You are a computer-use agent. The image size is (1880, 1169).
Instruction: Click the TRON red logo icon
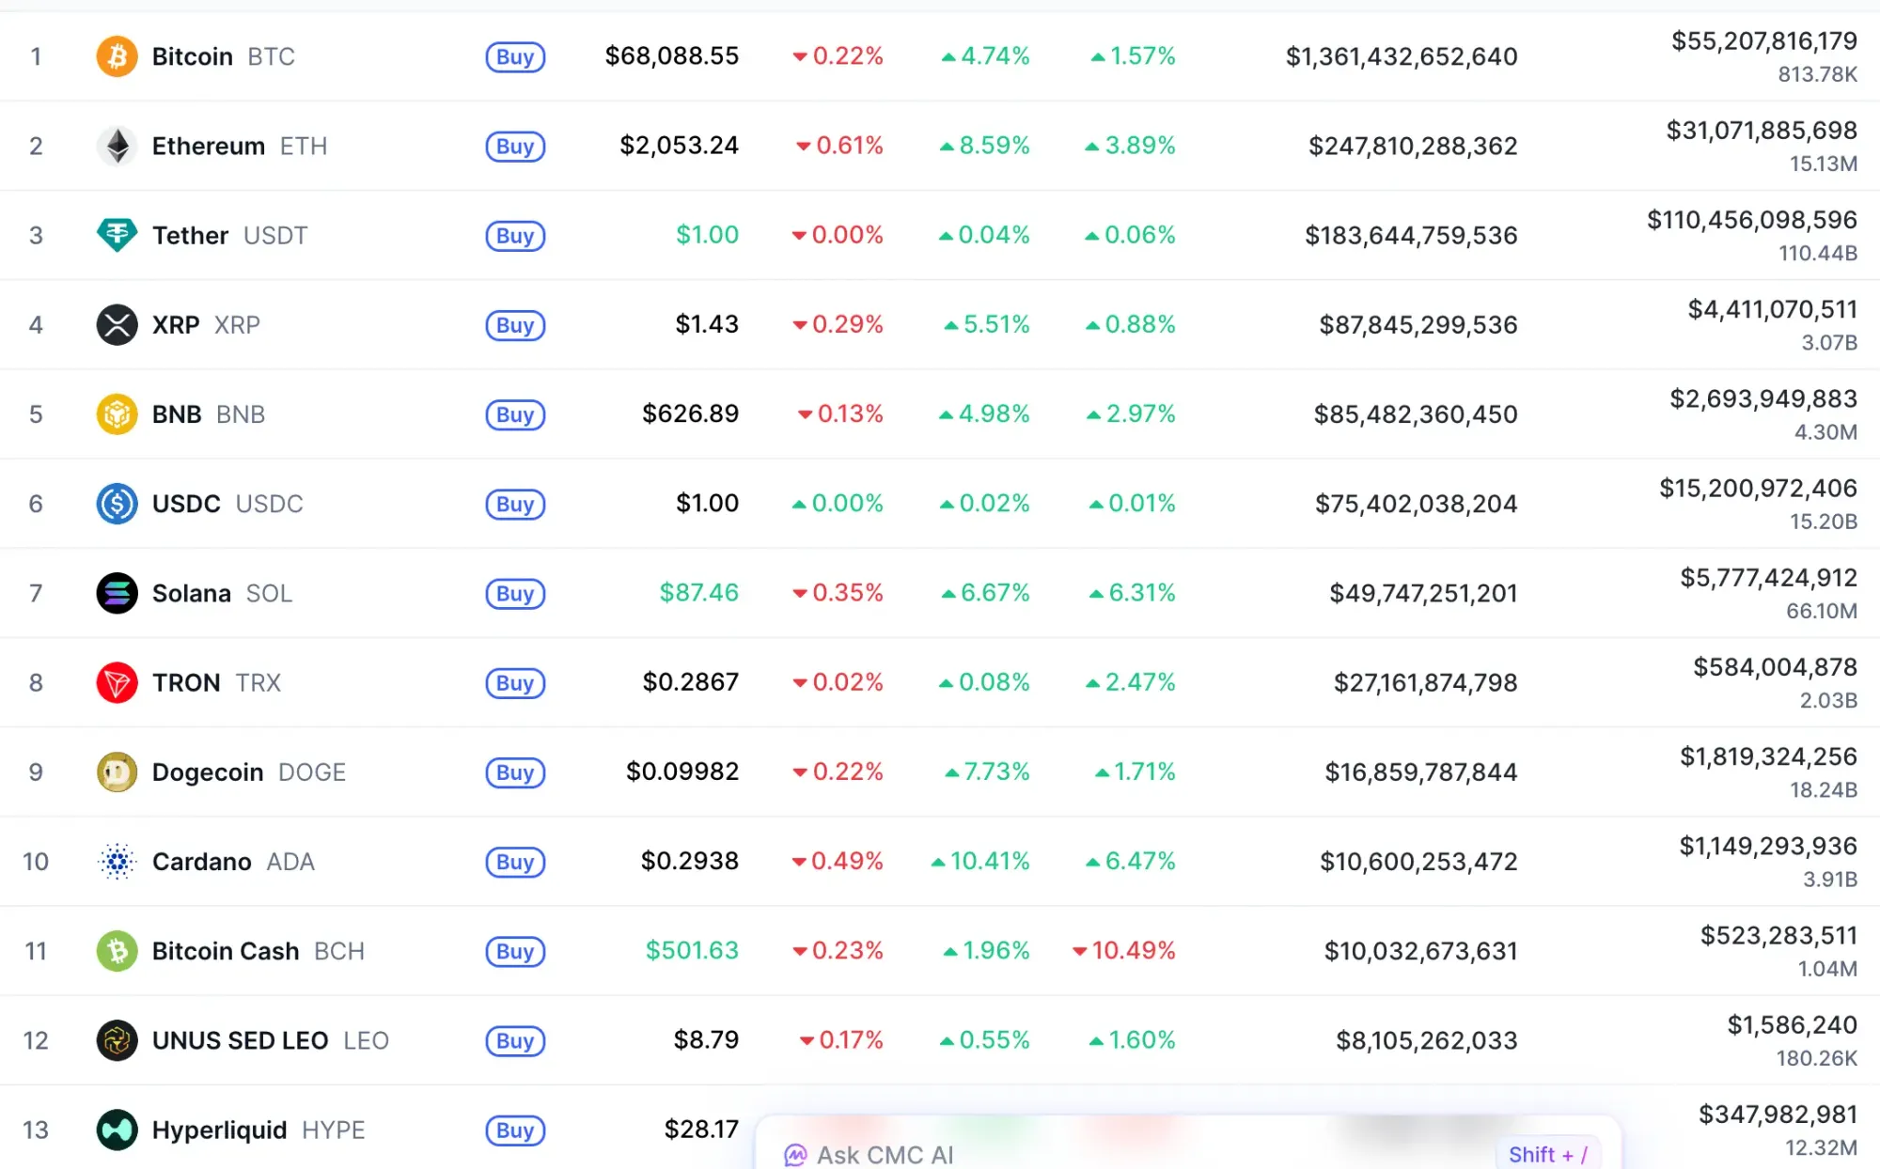[117, 682]
